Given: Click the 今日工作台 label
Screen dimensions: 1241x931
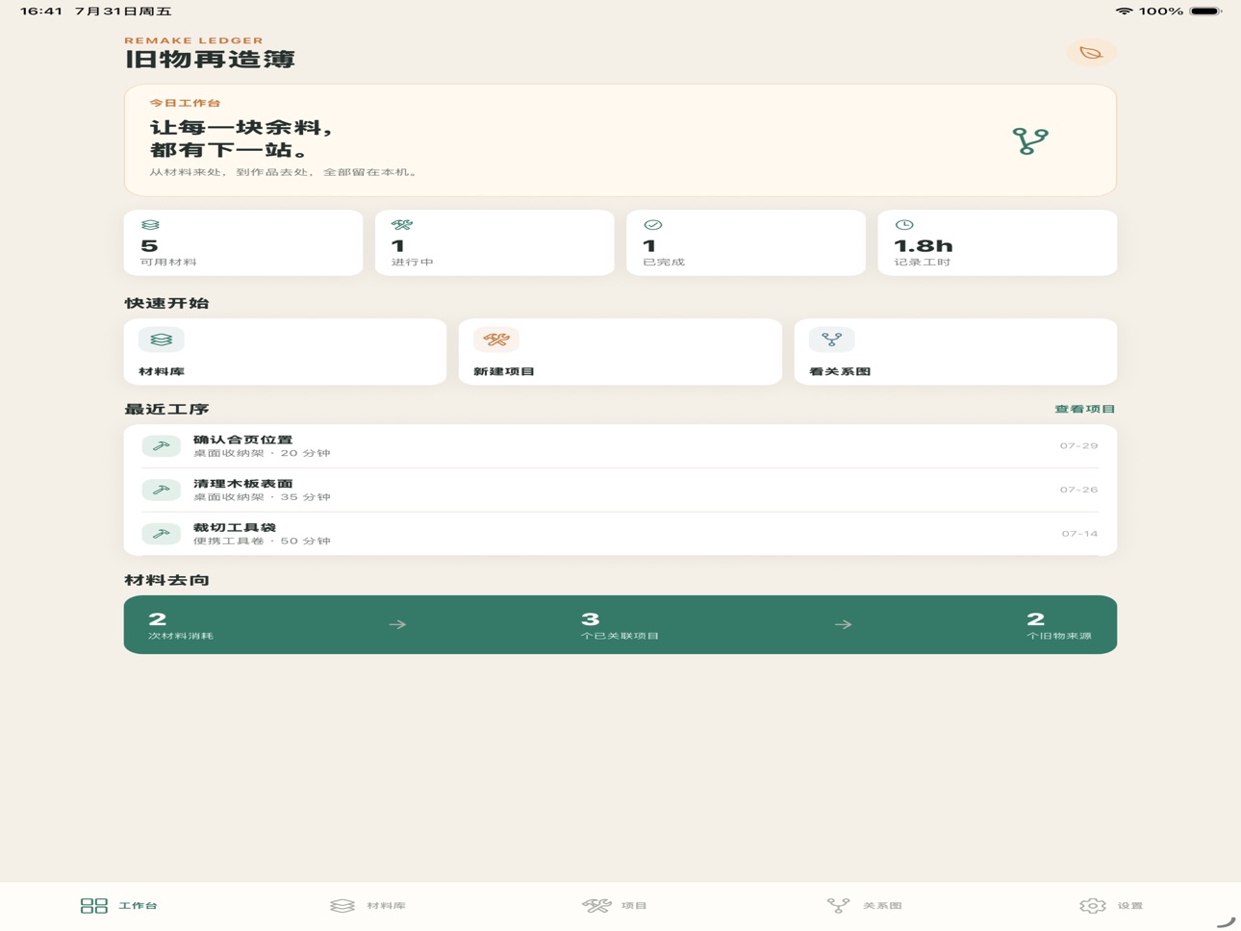Looking at the screenshot, I should 185,103.
